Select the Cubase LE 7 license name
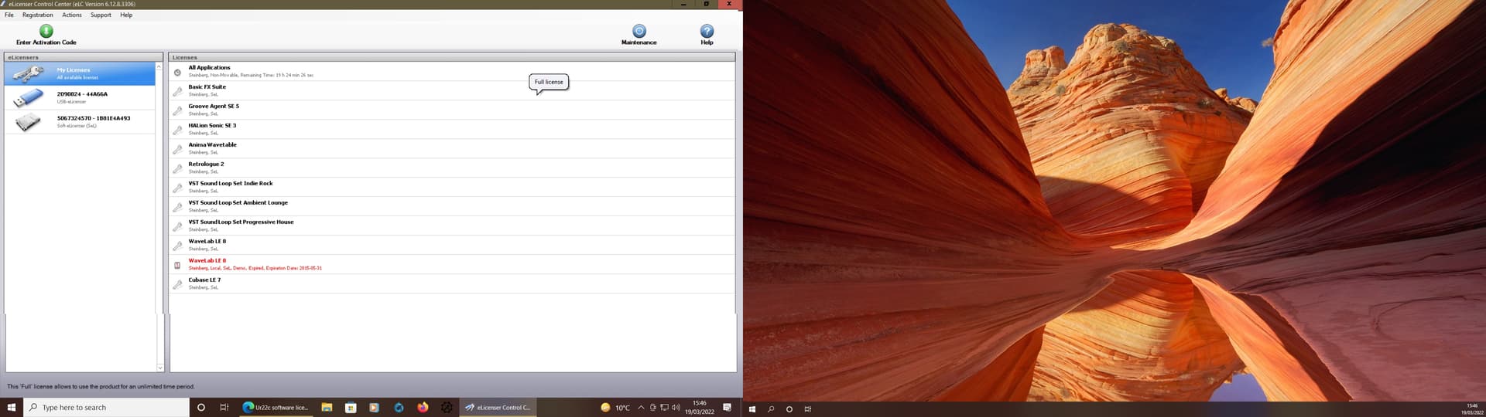Screen dimensions: 1486x417 coord(204,280)
